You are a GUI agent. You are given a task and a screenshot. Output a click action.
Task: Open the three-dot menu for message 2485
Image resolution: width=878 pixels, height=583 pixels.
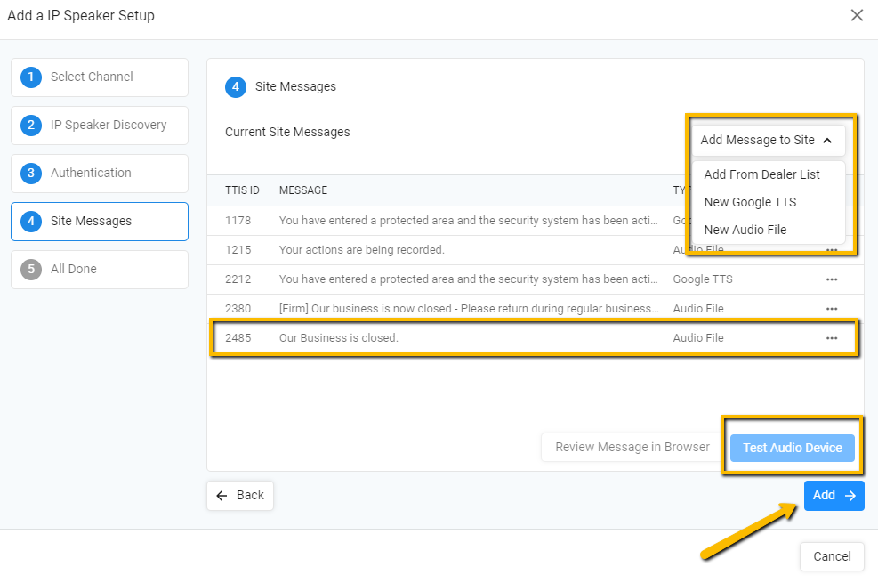click(831, 338)
